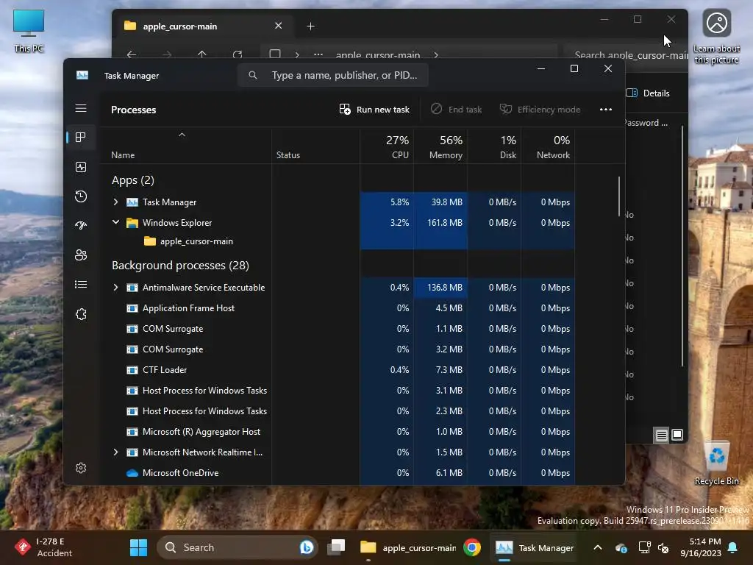Open Task Manager settings gear

81,468
